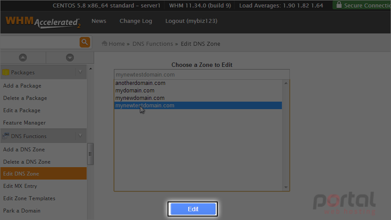This screenshot has height=220, width=391.
Task: Click the zone name text field
Action: pos(202,75)
